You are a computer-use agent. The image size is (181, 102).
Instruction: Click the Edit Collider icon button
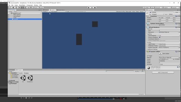click(160, 54)
